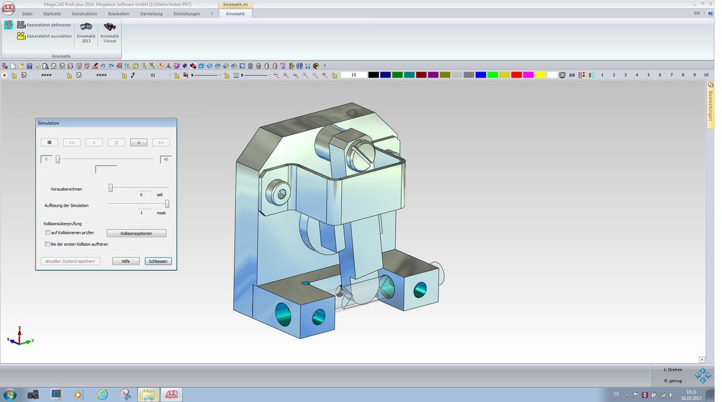The image size is (722, 402).
Task: Check 'Bei der ersten Kollision aufhören'
Action: 48,244
